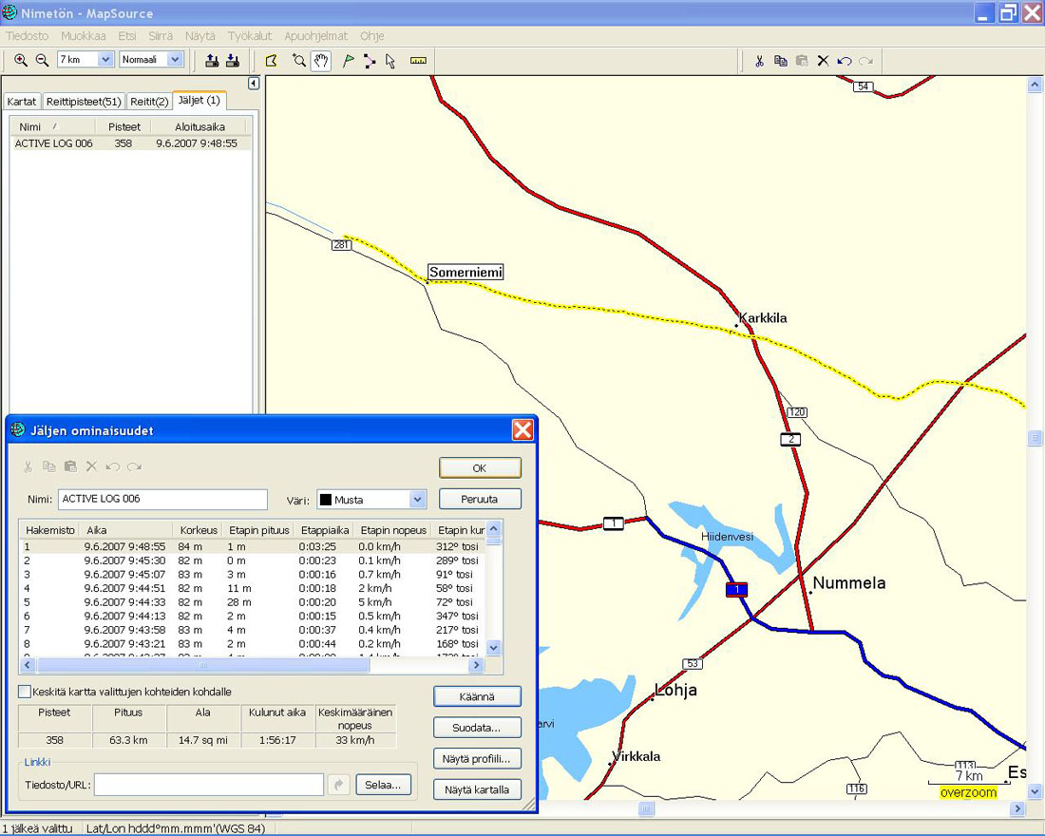Click the Näytä profiili... button
Screen dimensions: 1045x836
pos(477,759)
